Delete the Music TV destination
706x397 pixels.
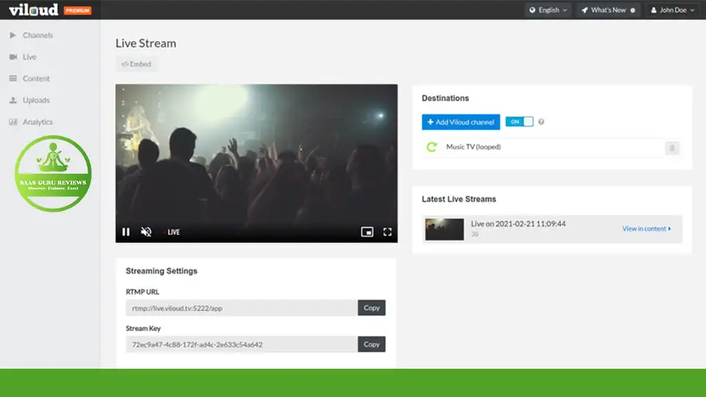(x=672, y=147)
